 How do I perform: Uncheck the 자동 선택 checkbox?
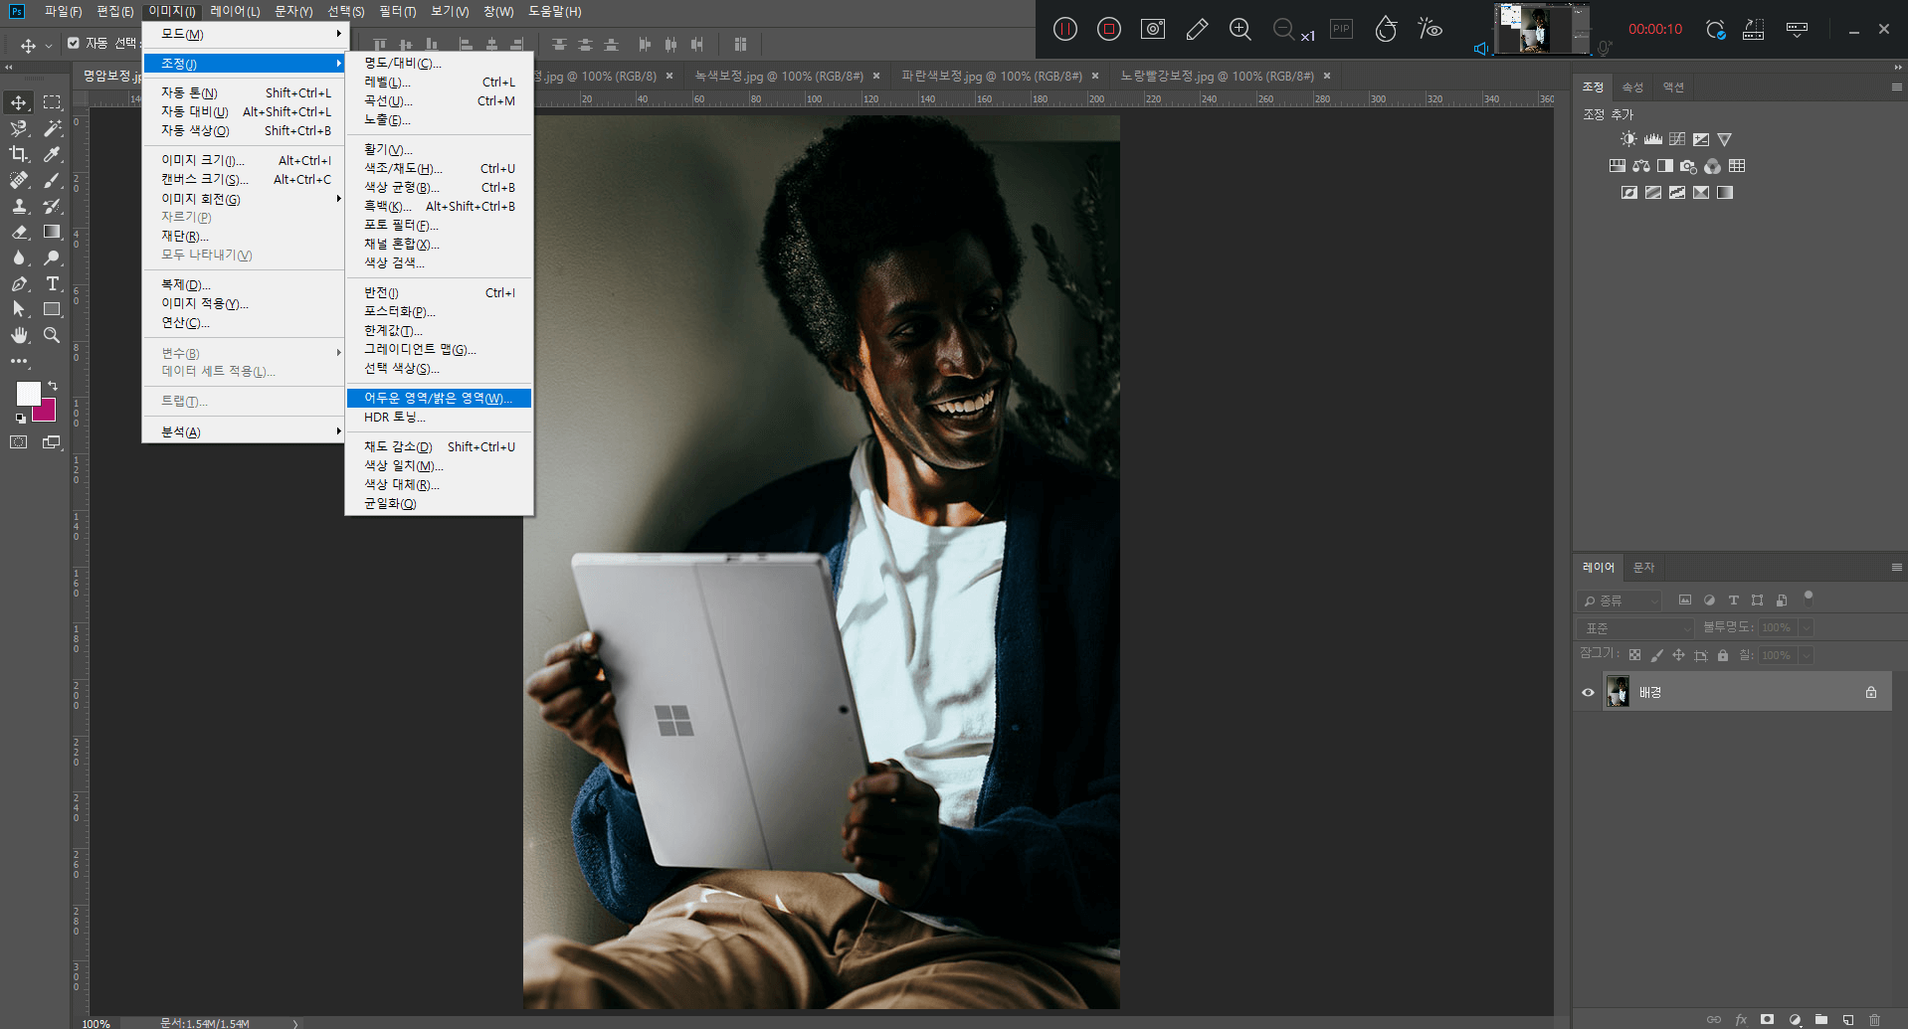click(x=74, y=43)
